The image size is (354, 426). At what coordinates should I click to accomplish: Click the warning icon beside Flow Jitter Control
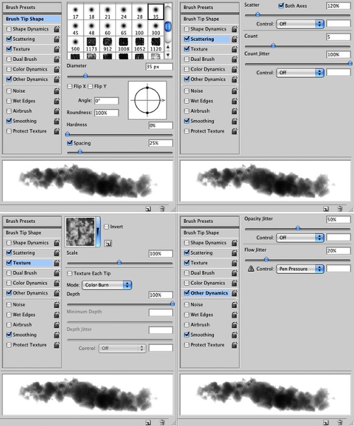[x=251, y=269]
